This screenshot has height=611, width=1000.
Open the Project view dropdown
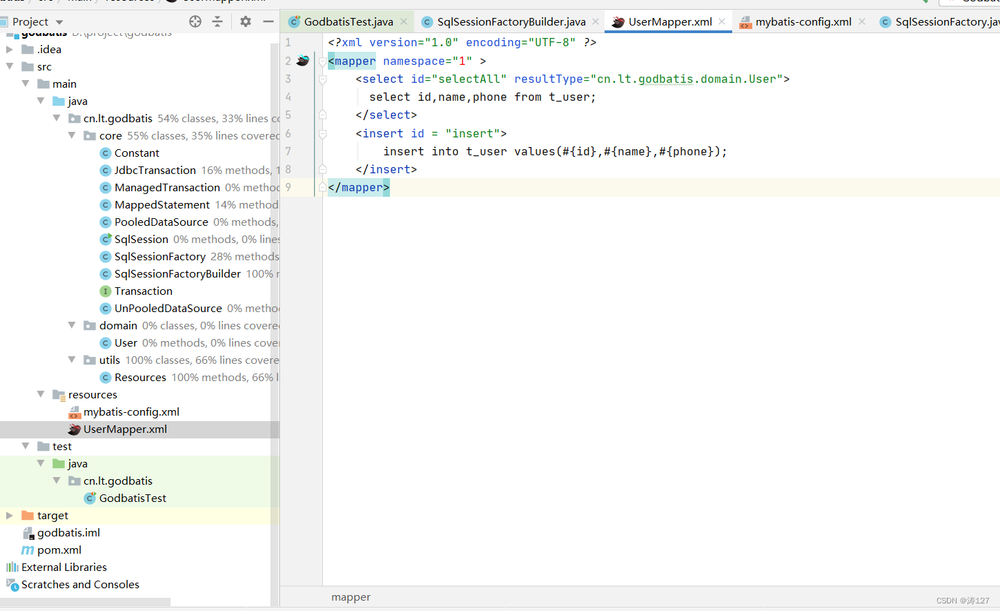59,22
